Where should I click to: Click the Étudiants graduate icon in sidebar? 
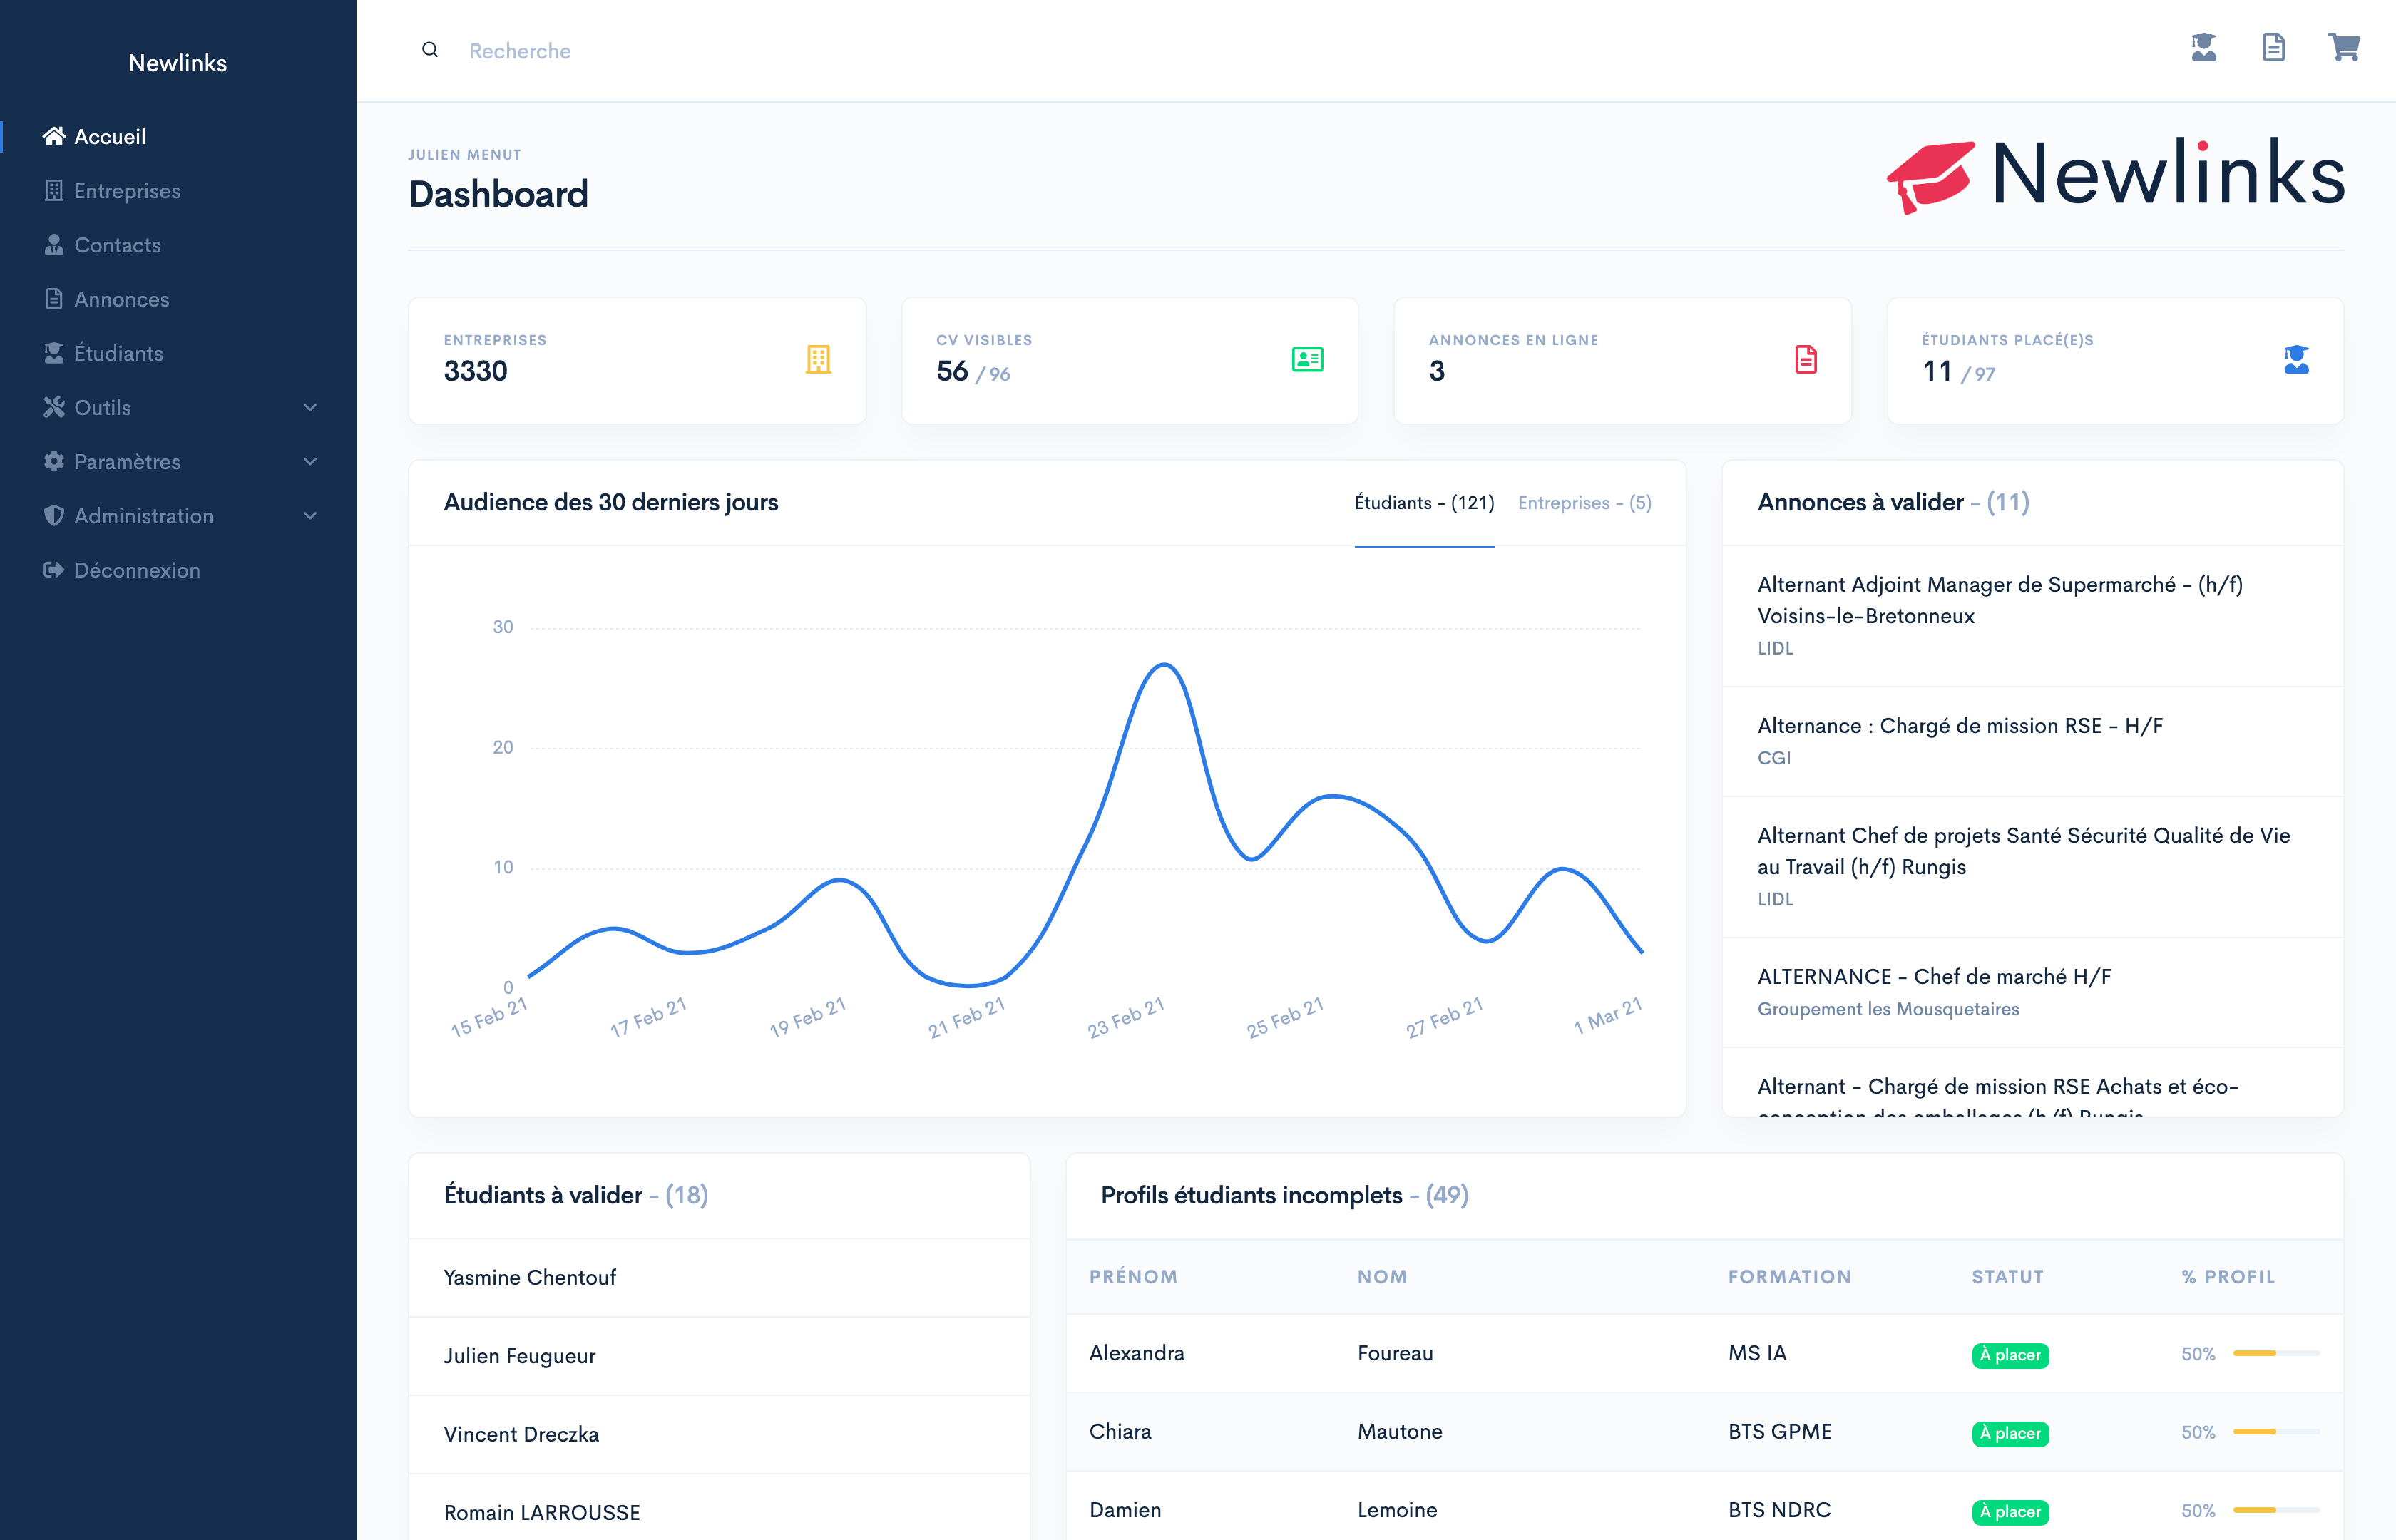tap(54, 352)
